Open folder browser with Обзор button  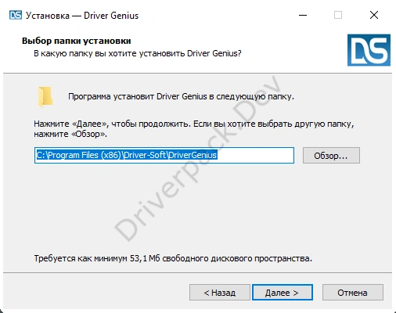pyautogui.click(x=331, y=156)
